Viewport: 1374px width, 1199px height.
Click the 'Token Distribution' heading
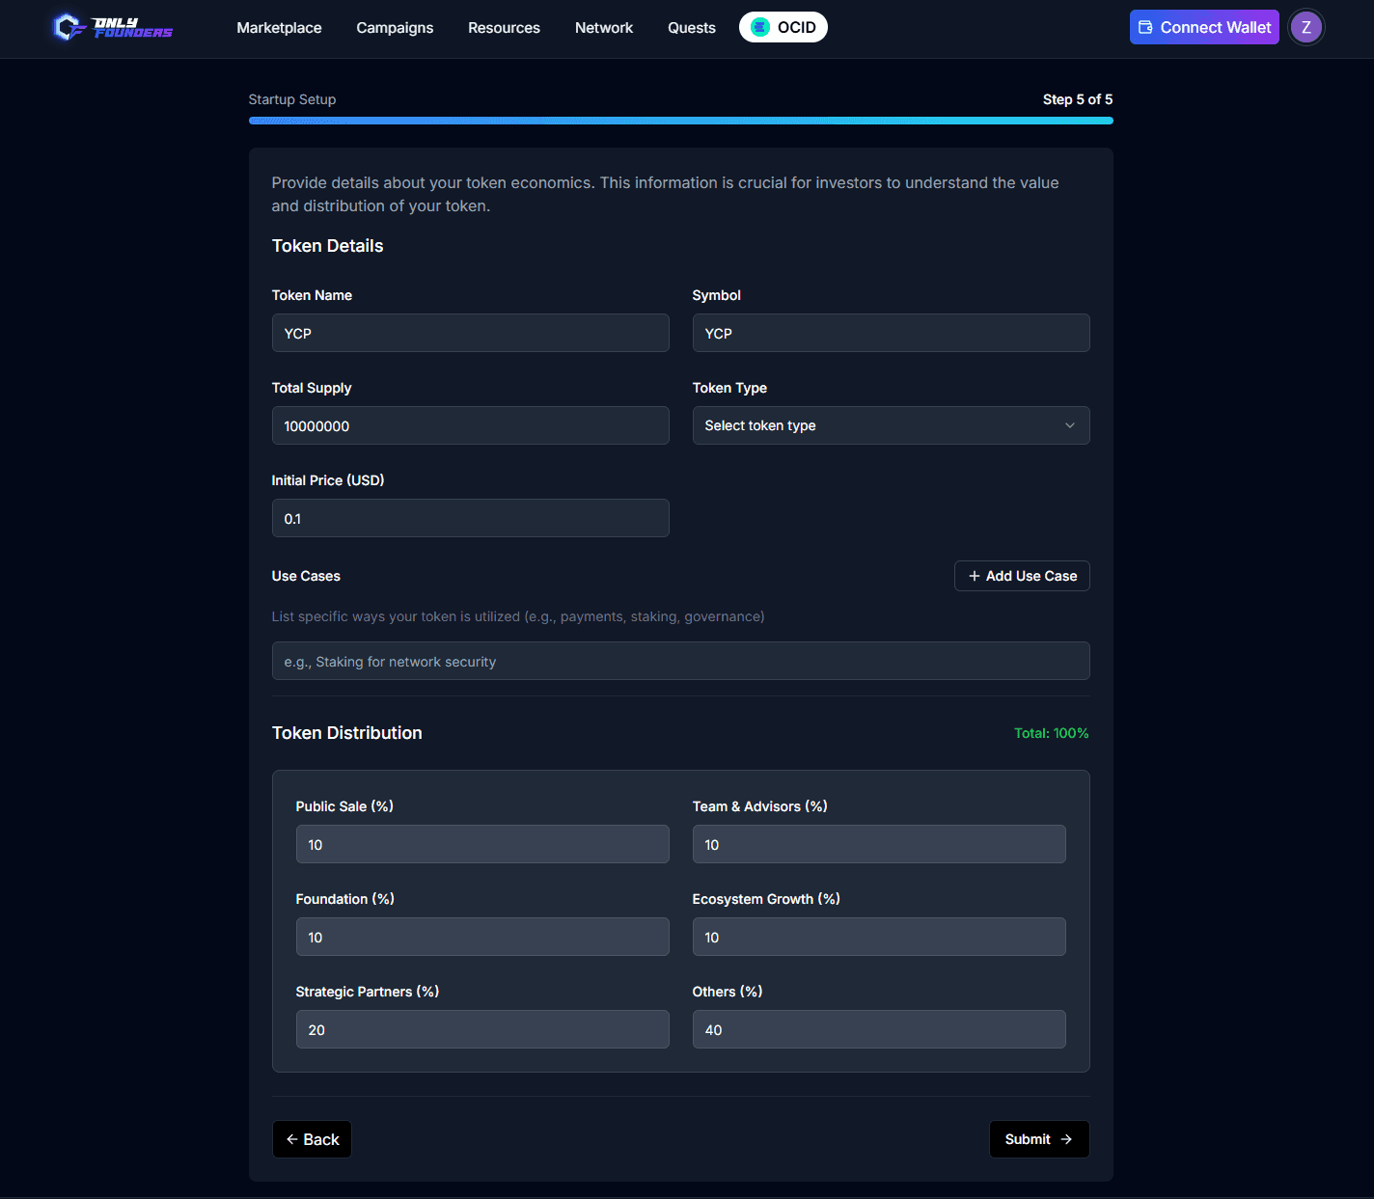[x=347, y=733]
